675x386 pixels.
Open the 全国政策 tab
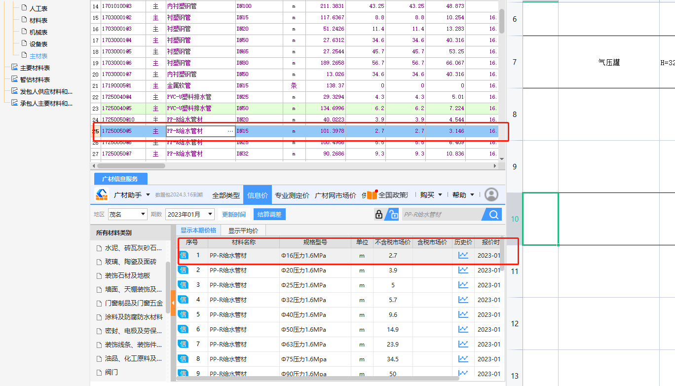pos(388,195)
